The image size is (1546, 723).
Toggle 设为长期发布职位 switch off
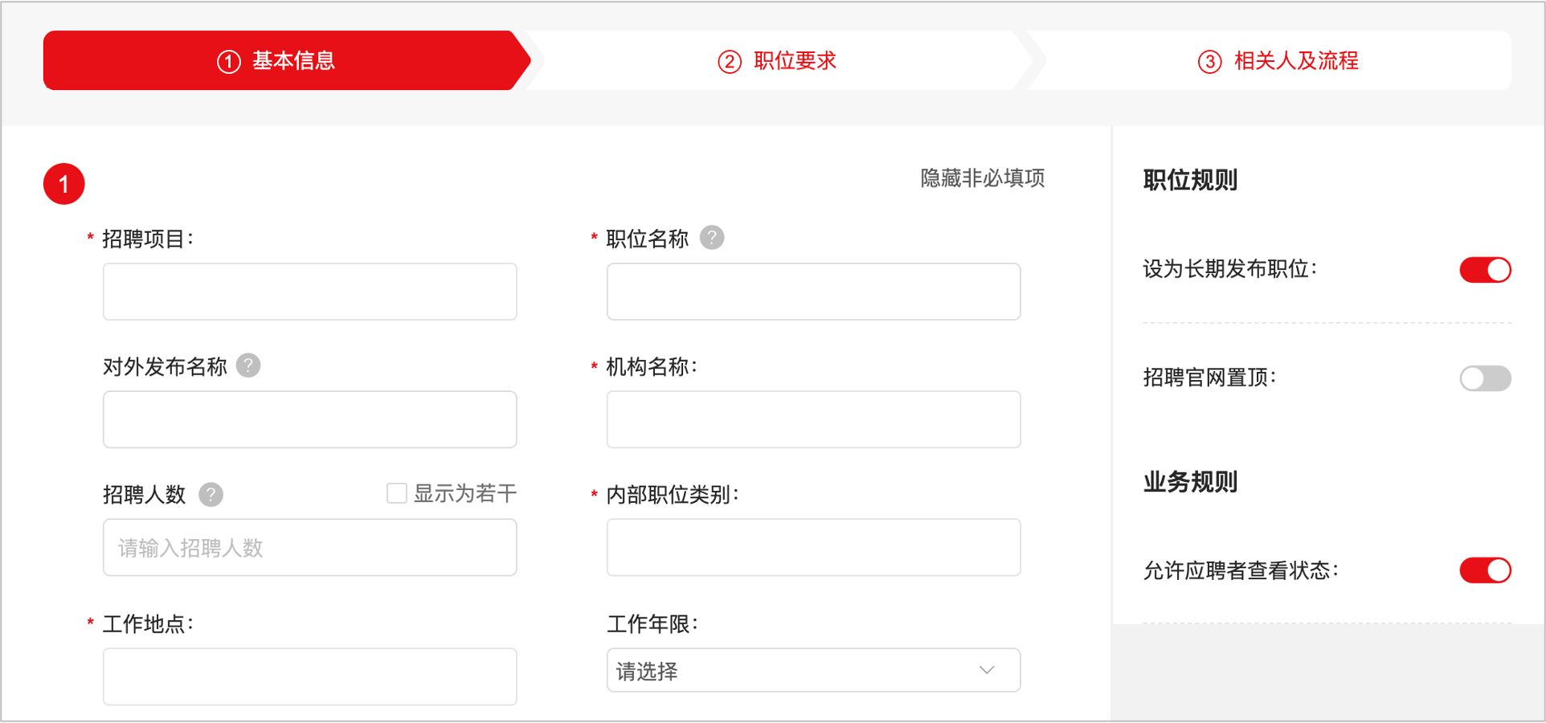pos(1485,270)
